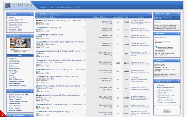Open FAQ in the top navigation bar
The width and height of the screenshot is (187, 117).
click(x=52, y=7)
